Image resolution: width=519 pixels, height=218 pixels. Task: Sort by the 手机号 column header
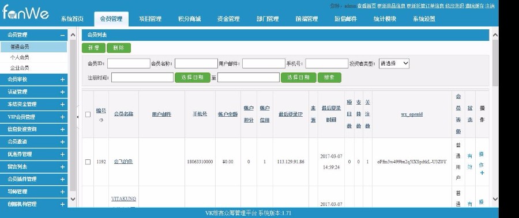[x=200, y=114]
